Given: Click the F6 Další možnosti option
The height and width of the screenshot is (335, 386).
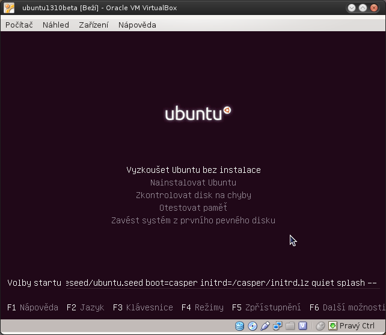Looking at the screenshot, I should pyautogui.click(x=347, y=307).
